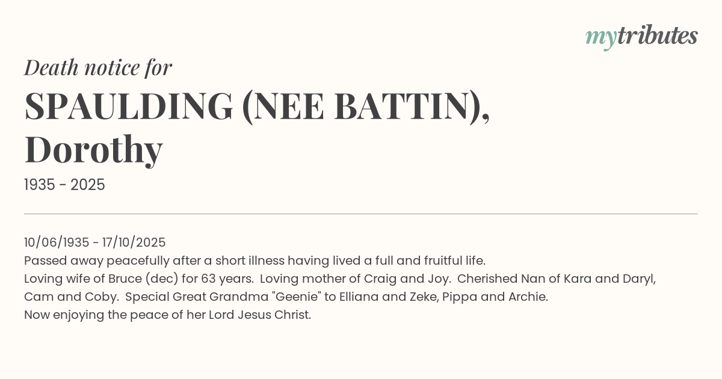The height and width of the screenshot is (379, 722).
Task: Click the first name Dorothy
Action: pos(93,149)
